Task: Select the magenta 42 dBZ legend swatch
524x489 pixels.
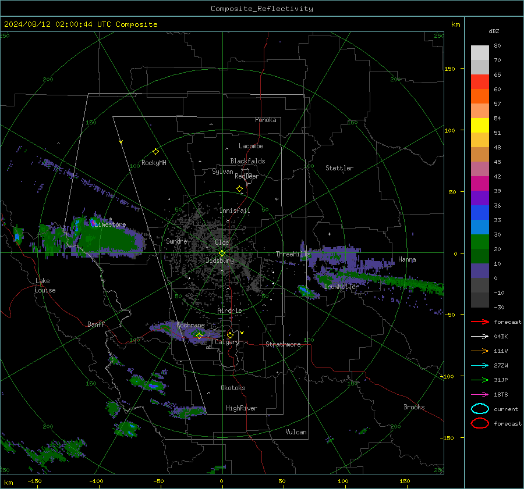Action: 480,183
